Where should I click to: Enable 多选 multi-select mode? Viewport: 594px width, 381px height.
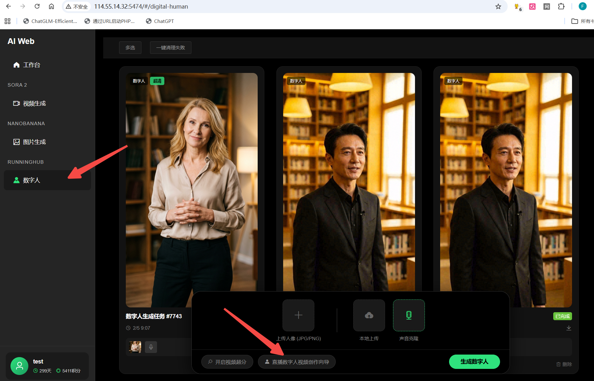pos(130,47)
